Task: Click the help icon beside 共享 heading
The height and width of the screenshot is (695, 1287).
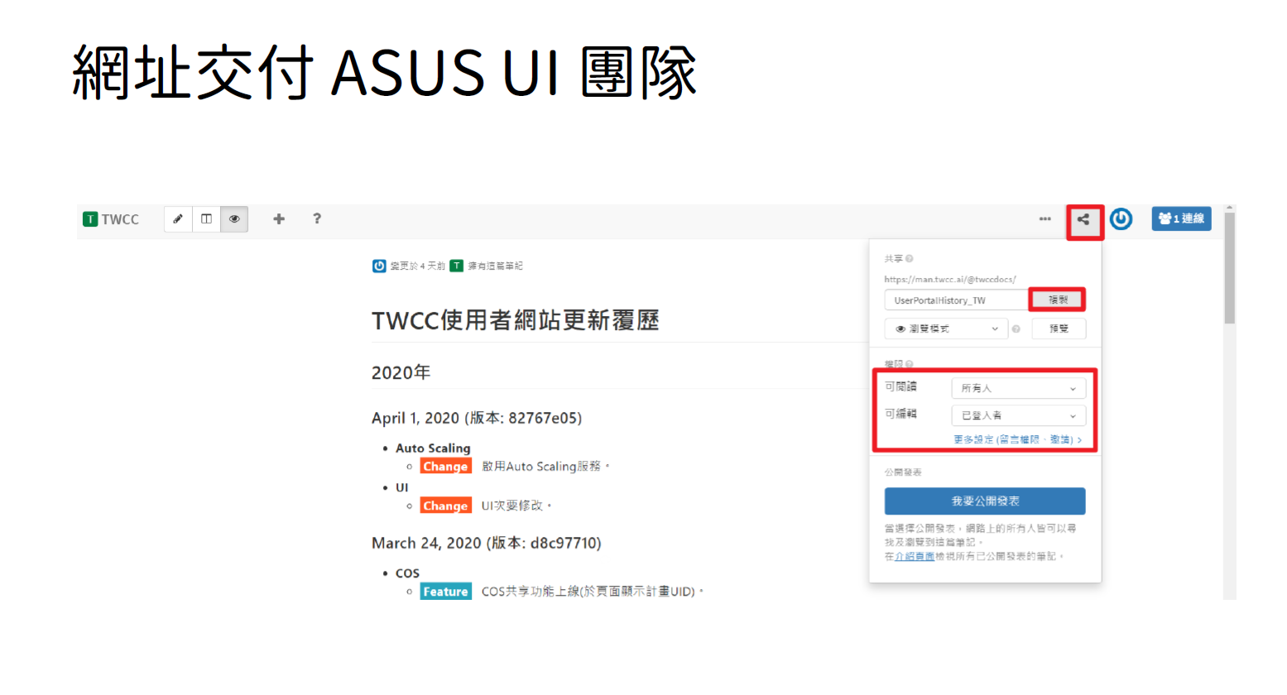Action: (x=910, y=259)
